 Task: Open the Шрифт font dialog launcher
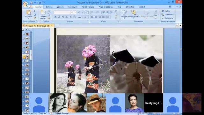point(88,21)
